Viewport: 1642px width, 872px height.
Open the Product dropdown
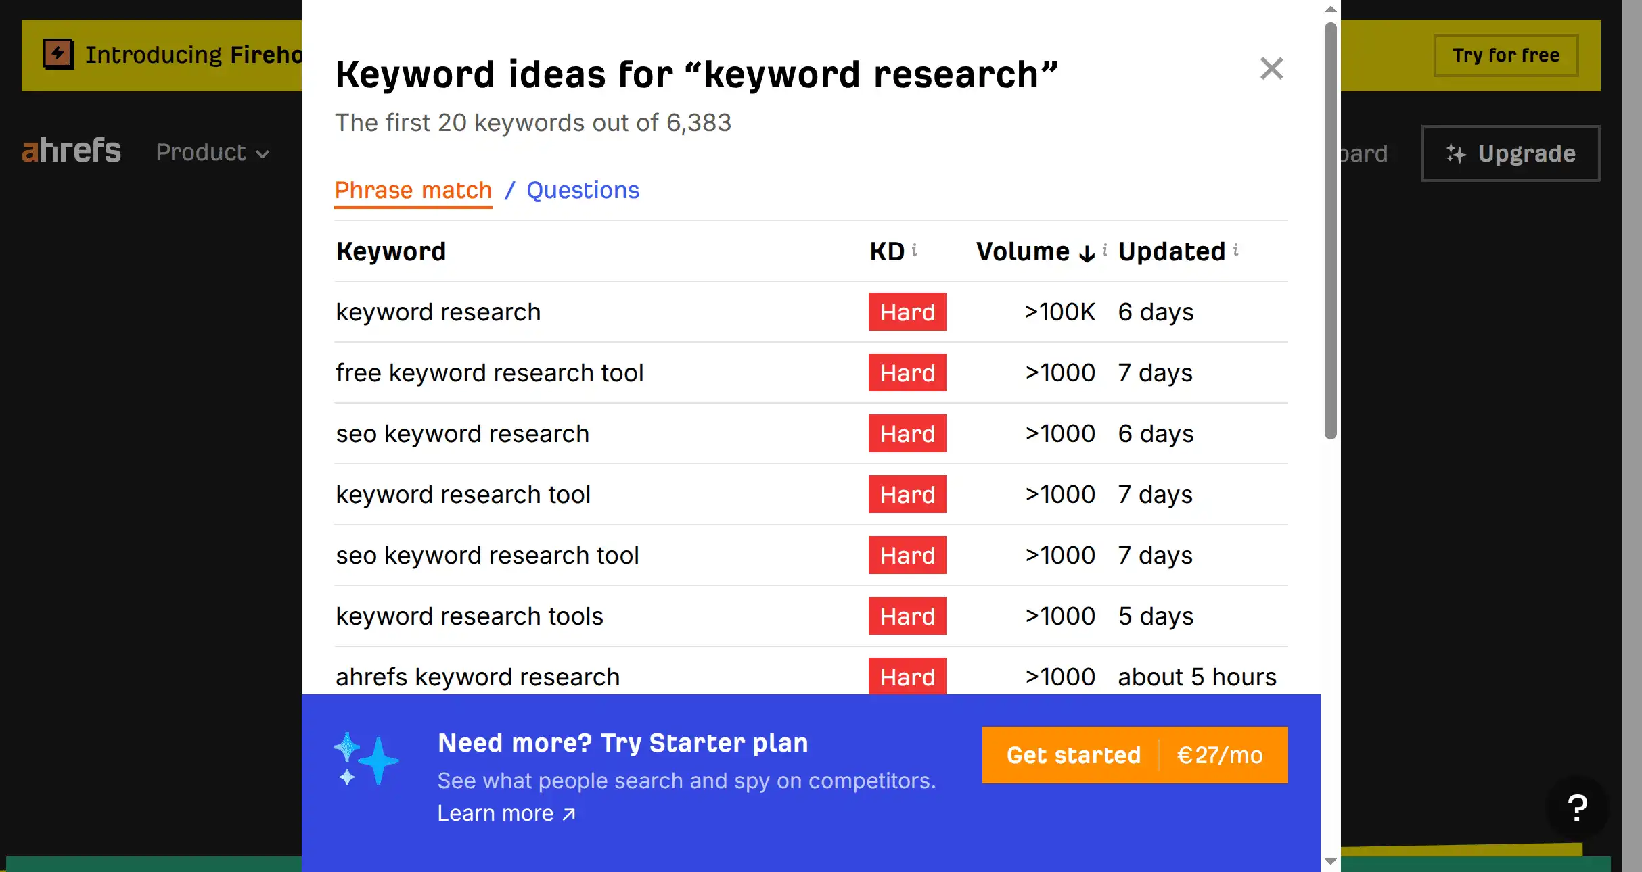pyautogui.click(x=212, y=153)
